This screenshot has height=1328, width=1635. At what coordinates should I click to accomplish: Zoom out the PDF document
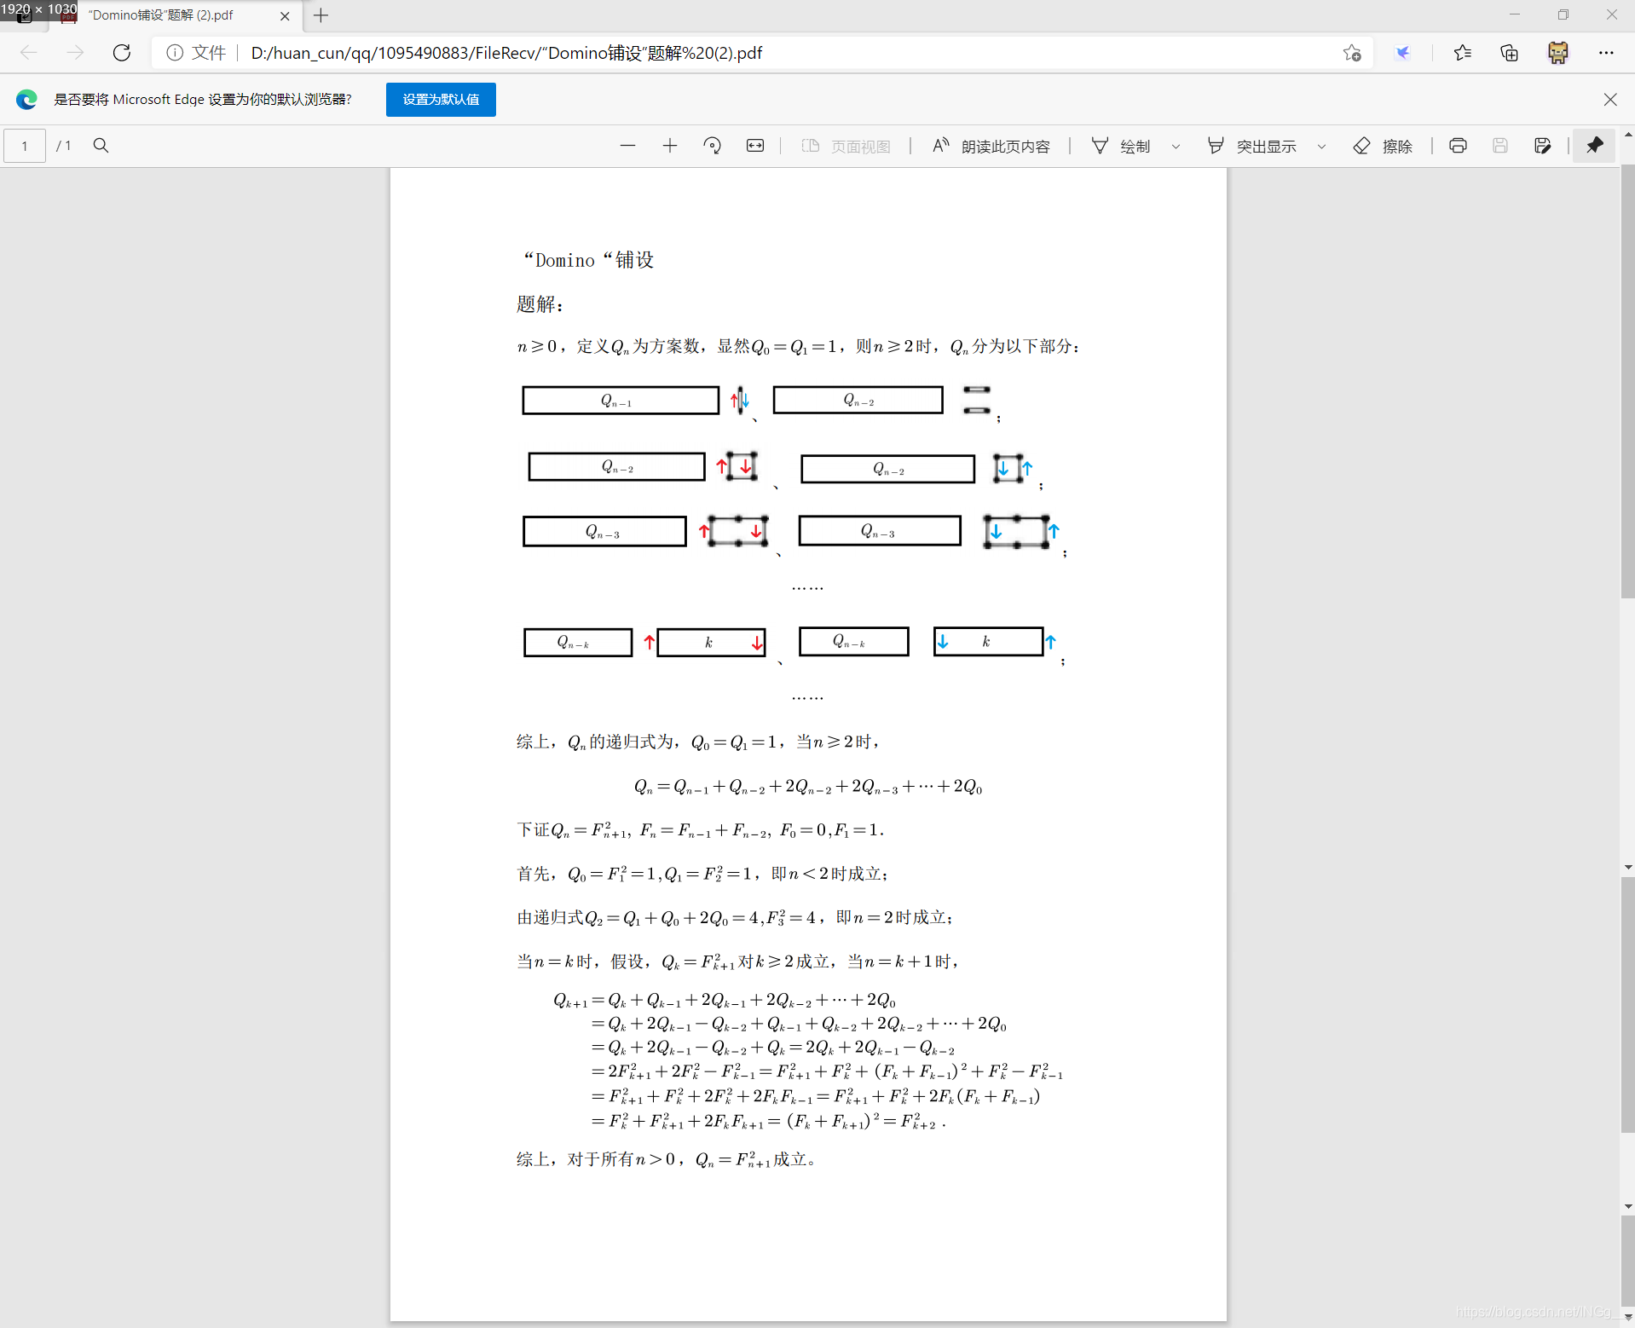tap(628, 146)
